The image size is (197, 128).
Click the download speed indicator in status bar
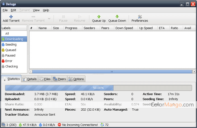tap(28, 125)
